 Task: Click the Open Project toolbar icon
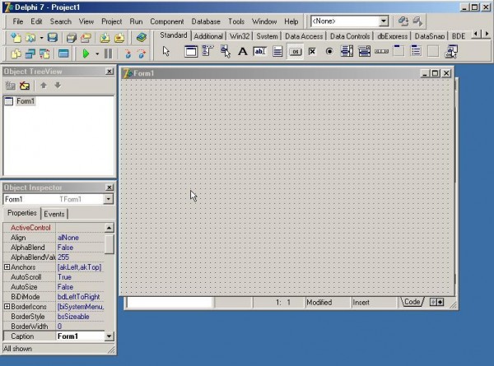click(x=86, y=38)
